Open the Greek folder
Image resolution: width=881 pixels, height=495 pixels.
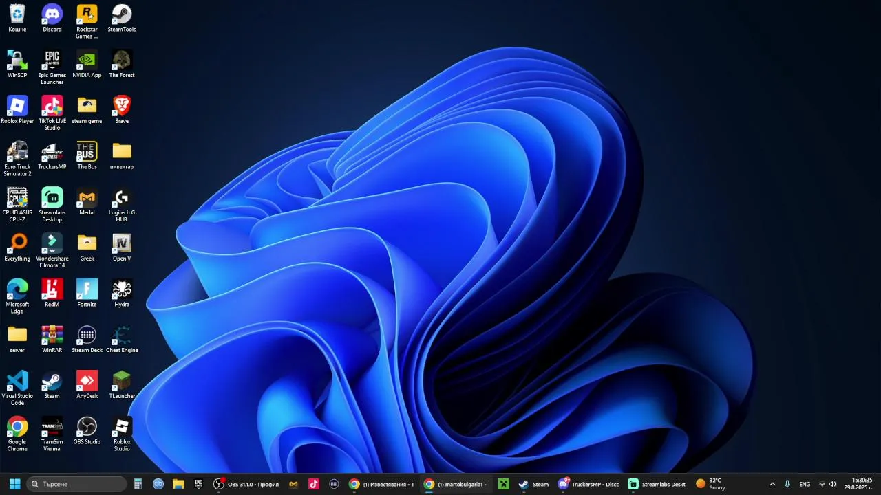coord(87,247)
